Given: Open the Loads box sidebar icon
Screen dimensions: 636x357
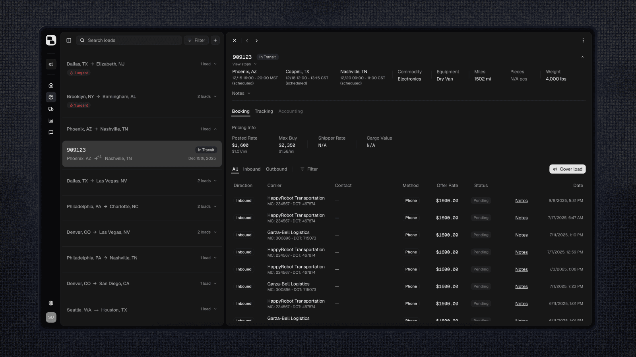Looking at the screenshot, I should (x=51, y=97).
